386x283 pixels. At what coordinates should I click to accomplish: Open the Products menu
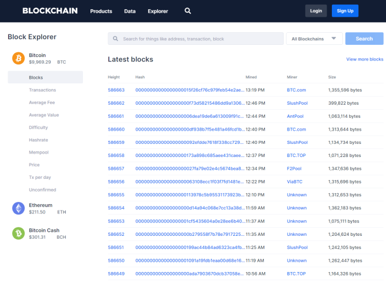click(101, 11)
